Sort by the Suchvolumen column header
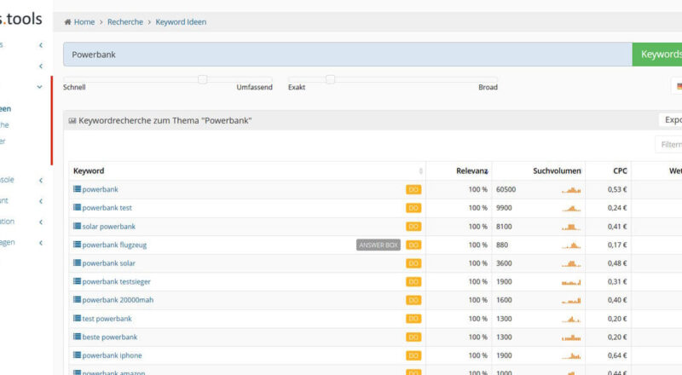The width and height of the screenshot is (682, 375). pyautogui.click(x=539, y=171)
